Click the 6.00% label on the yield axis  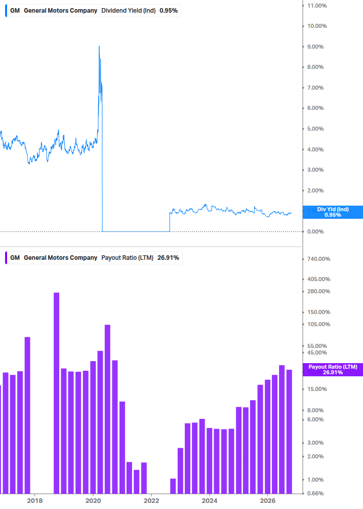point(315,108)
